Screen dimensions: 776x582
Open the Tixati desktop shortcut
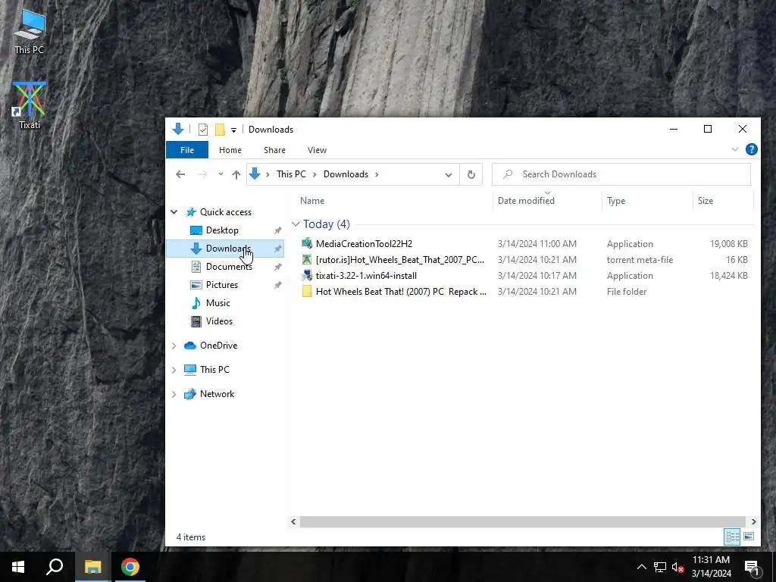(x=30, y=105)
